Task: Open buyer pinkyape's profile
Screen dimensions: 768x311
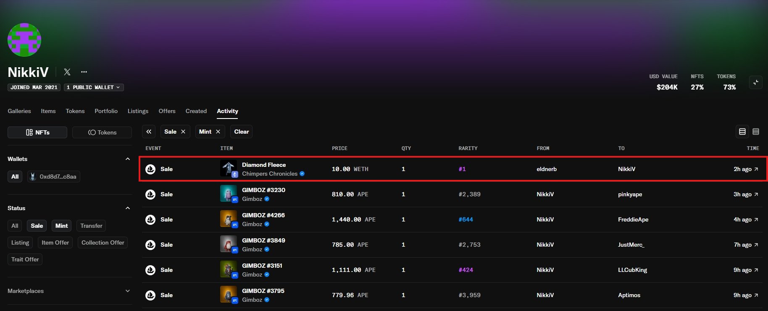Action: coord(630,194)
